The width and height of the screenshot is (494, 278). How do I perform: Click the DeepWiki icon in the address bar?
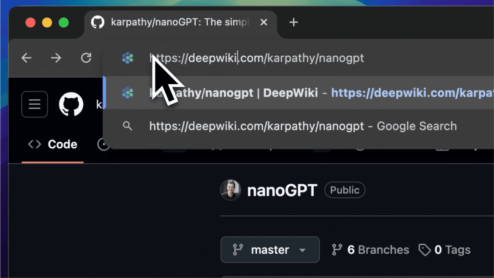click(128, 58)
